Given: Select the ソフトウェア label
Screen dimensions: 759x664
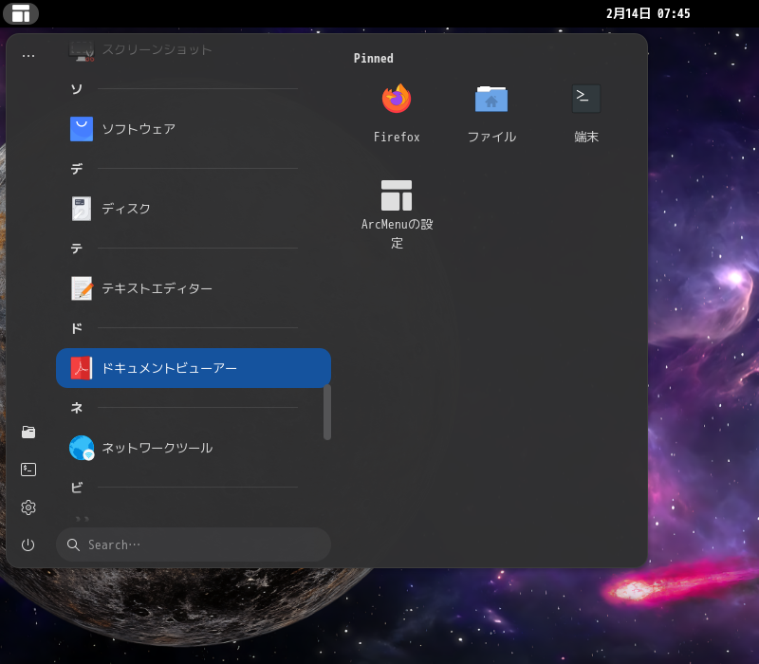Looking at the screenshot, I should [139, 129].
